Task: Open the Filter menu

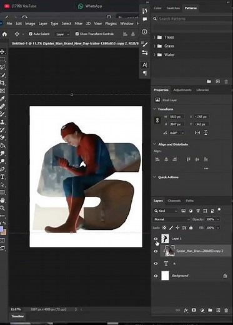Action: tap(79, 24)
